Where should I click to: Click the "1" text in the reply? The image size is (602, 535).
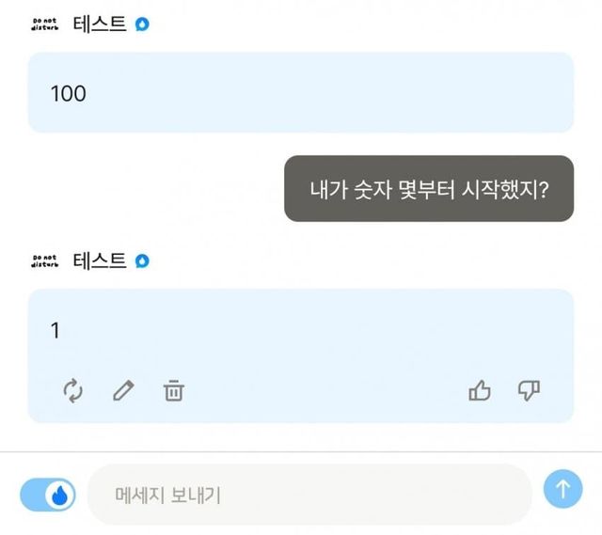[55, 331]
